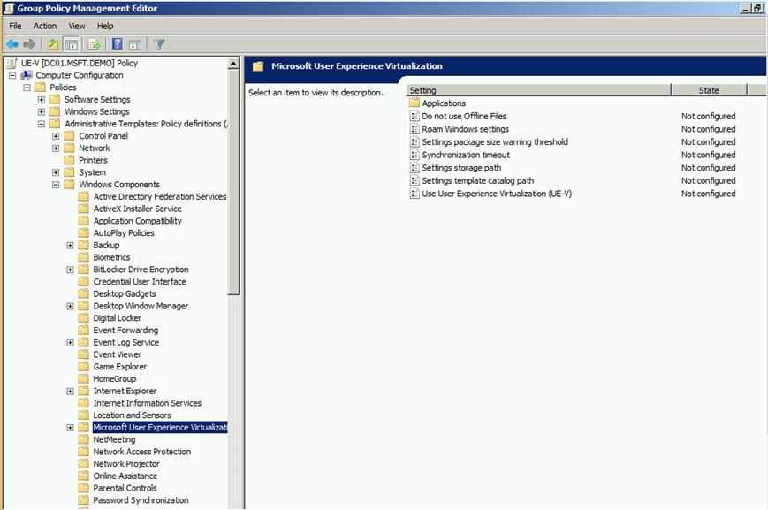
Task: Open the File menu
Action: pos(16,26)
